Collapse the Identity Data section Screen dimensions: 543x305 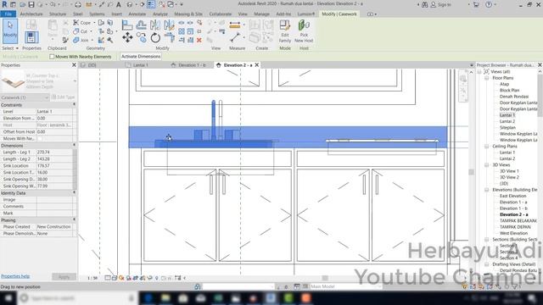click(x=74, y=192)
